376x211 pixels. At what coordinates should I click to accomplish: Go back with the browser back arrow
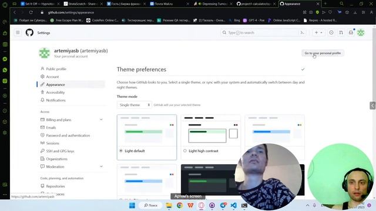tap(15, 12)
